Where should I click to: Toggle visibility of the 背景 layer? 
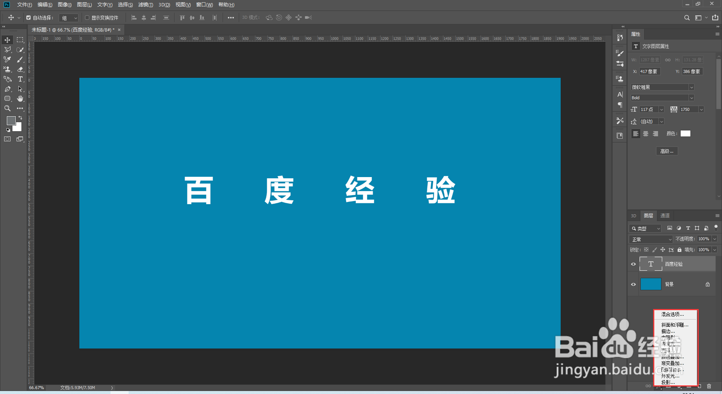point(634,284)
